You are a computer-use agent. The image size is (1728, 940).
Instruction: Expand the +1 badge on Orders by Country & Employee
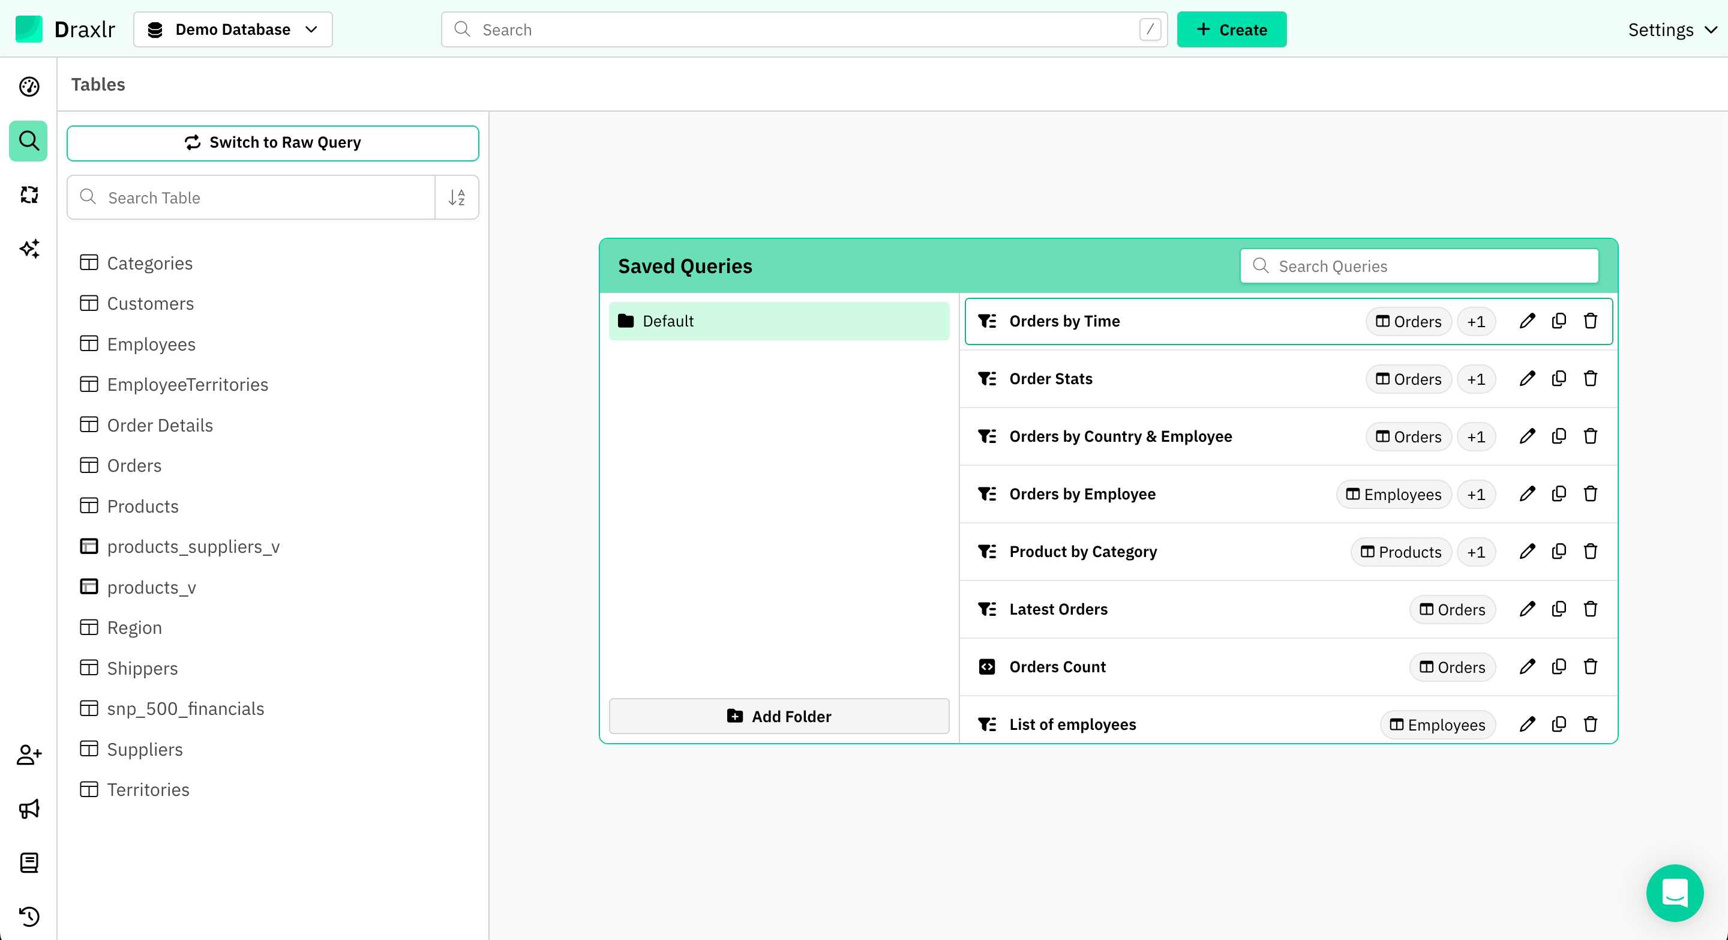1476,438
